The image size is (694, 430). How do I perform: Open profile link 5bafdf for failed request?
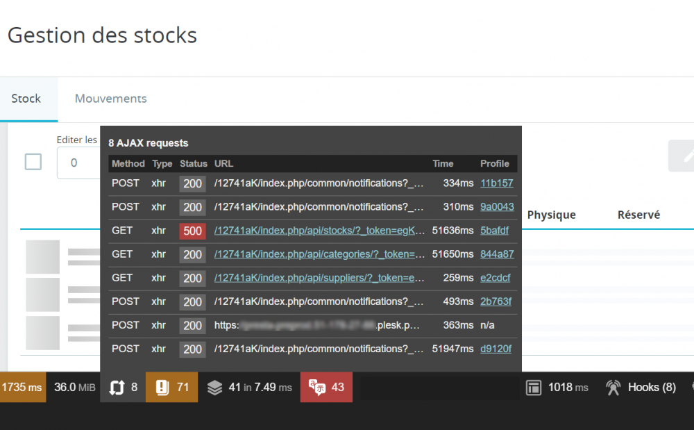coord(494,231)
